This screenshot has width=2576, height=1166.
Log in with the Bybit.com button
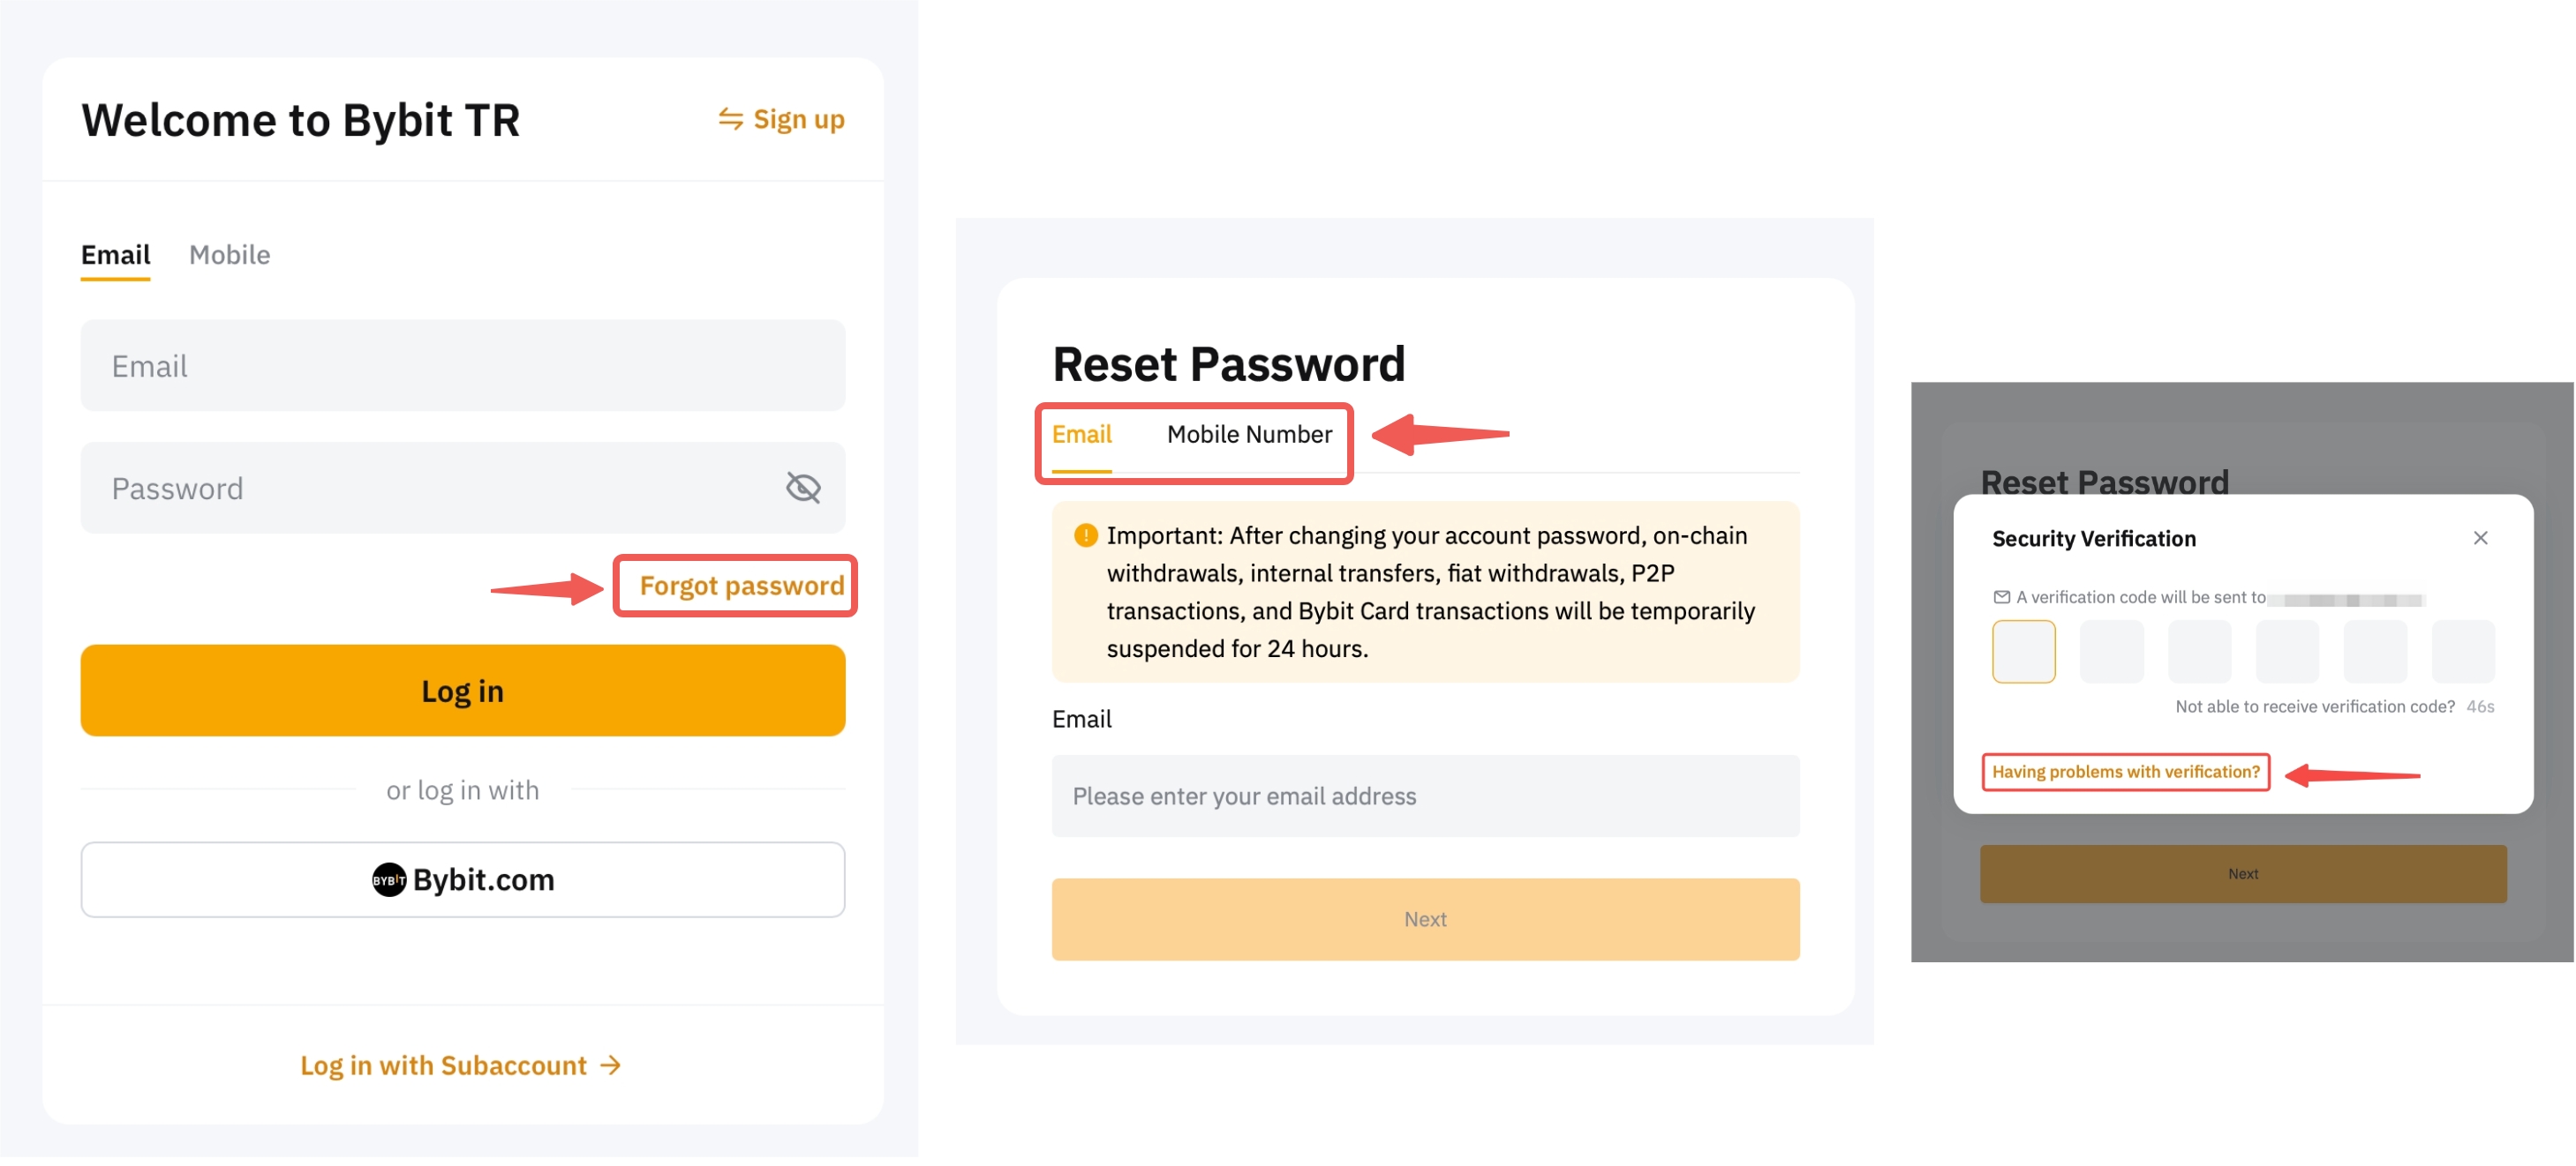(x=463, y=880)
